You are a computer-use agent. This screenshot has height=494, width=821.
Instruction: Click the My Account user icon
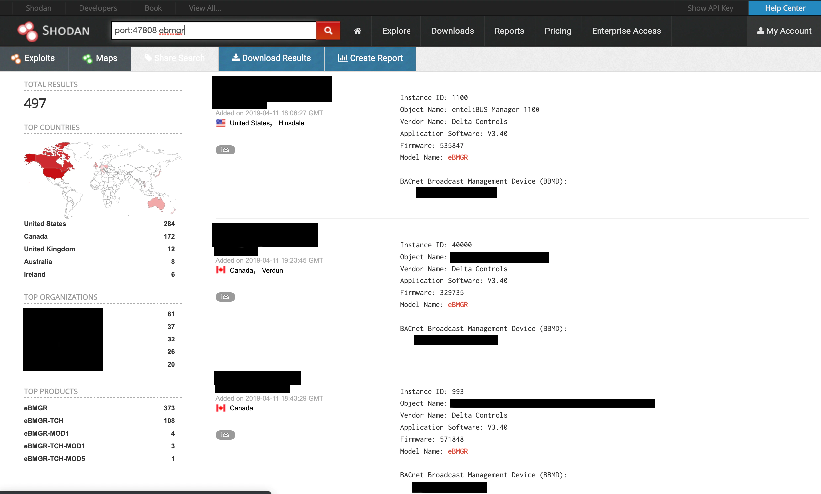coord(760,31)
